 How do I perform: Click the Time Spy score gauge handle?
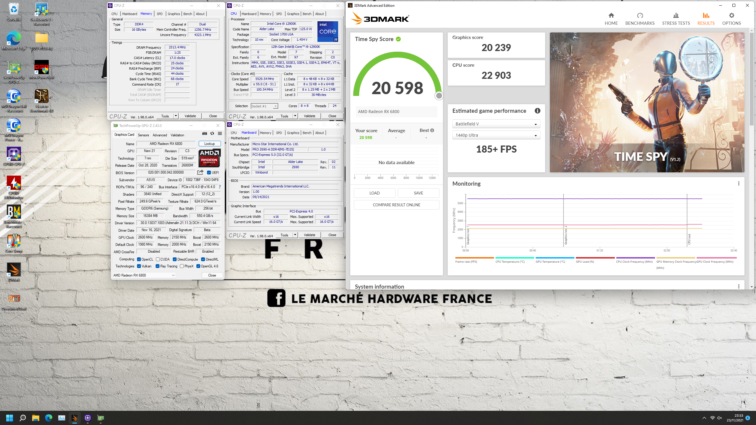click(x=439, y=95)
